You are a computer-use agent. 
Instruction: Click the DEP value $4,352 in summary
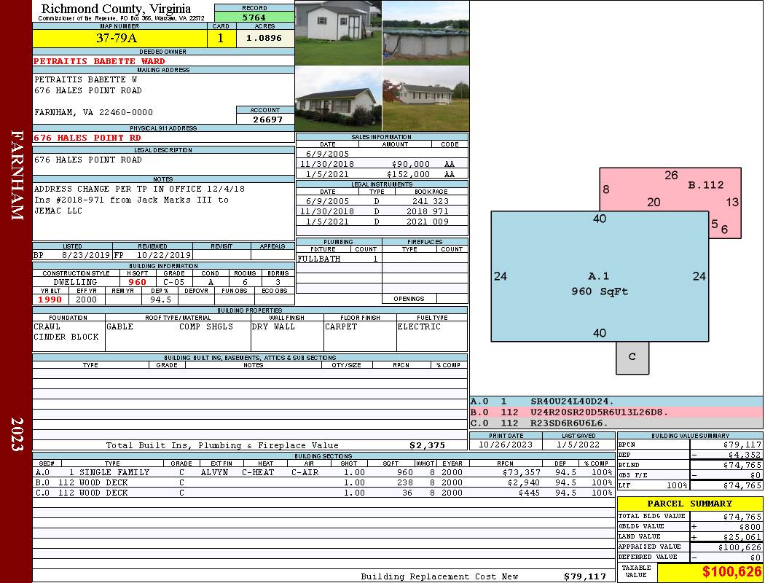click(x=744, y=455)
